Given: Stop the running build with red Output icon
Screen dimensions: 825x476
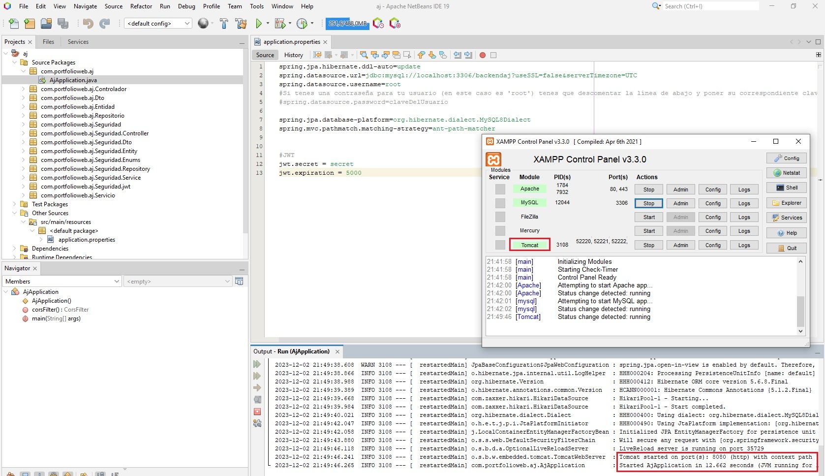Looking at the screenshot, I should tap(257, 412).
